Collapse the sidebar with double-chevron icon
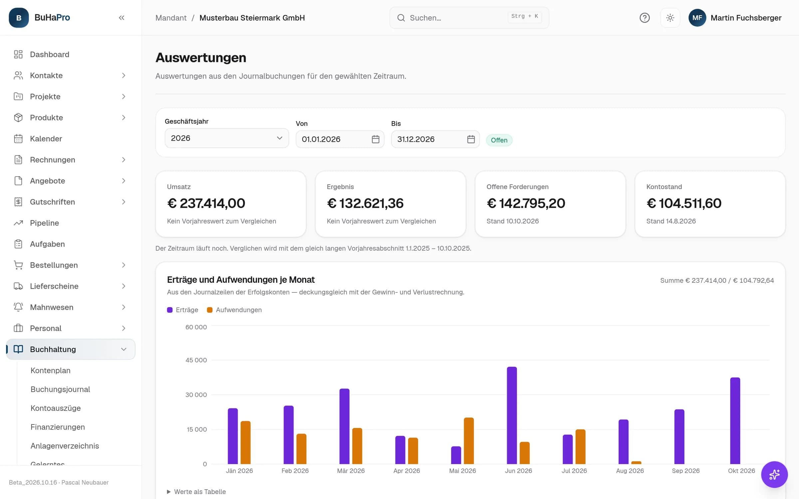Screen dimensions: 799x499 coord(122,18)
